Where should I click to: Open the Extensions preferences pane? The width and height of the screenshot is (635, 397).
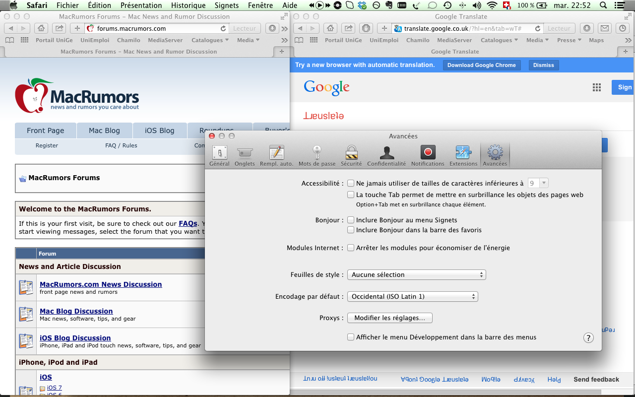[463, 156]
